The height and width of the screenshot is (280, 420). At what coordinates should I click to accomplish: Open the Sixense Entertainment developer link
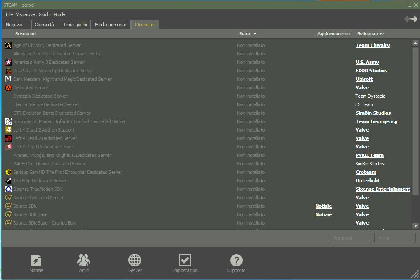pos(383,189)
